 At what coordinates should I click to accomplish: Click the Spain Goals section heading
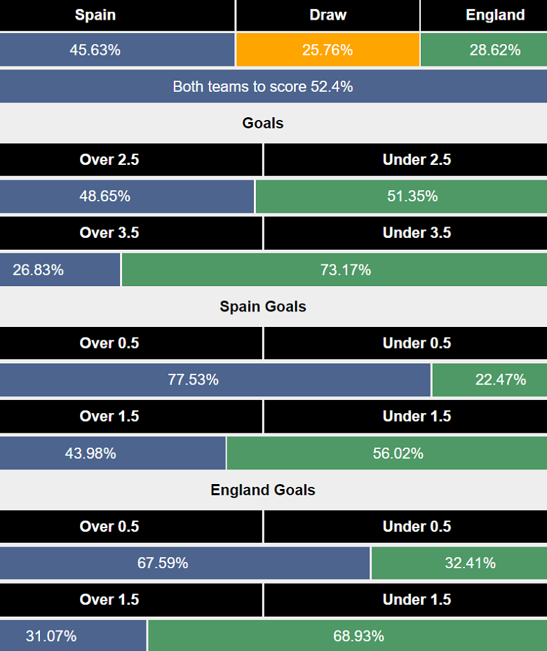[263, 307]
